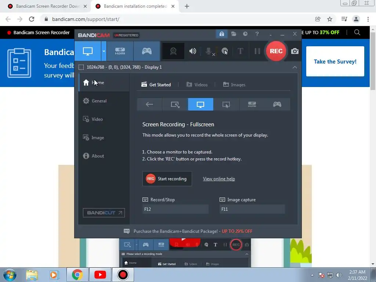
Task: Share this page icon in address bar
Action: (318, 19)
